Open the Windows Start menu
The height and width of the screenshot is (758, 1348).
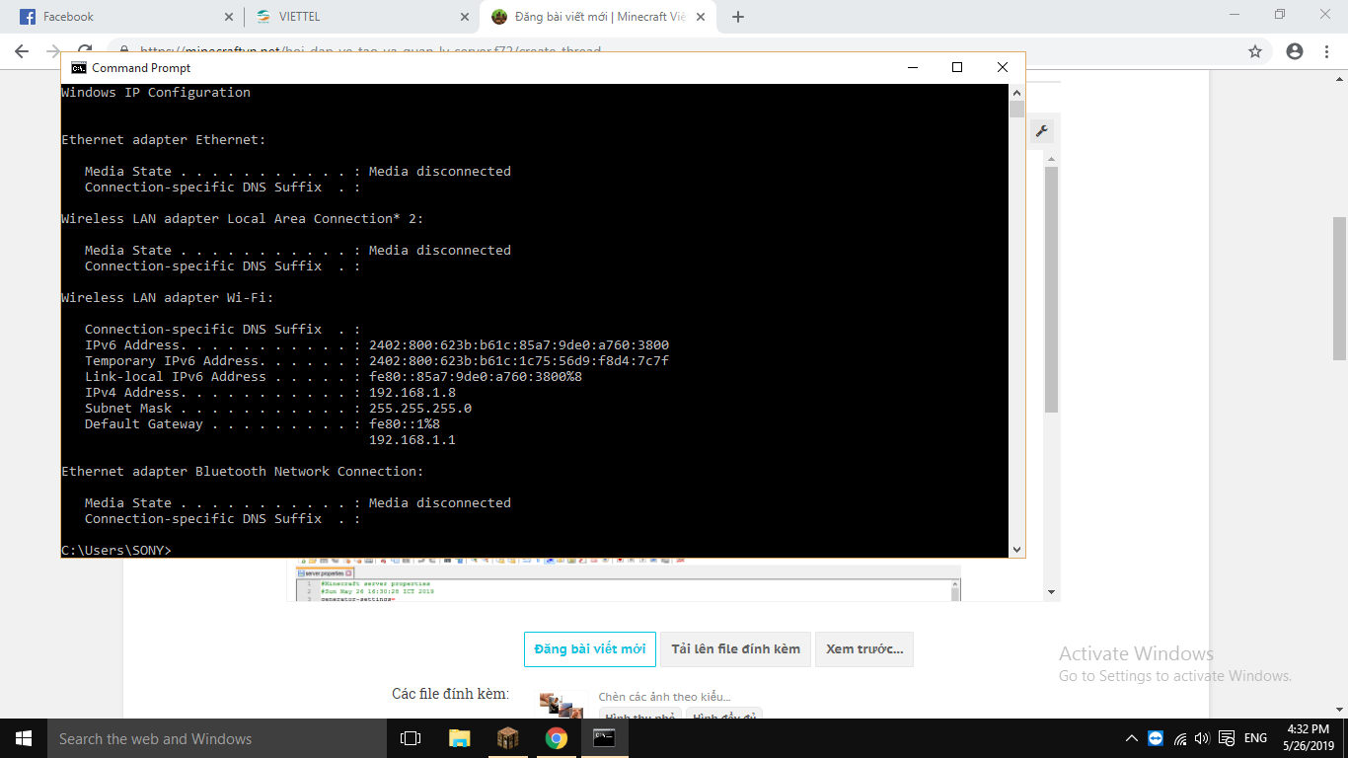[x=24, y=738]
